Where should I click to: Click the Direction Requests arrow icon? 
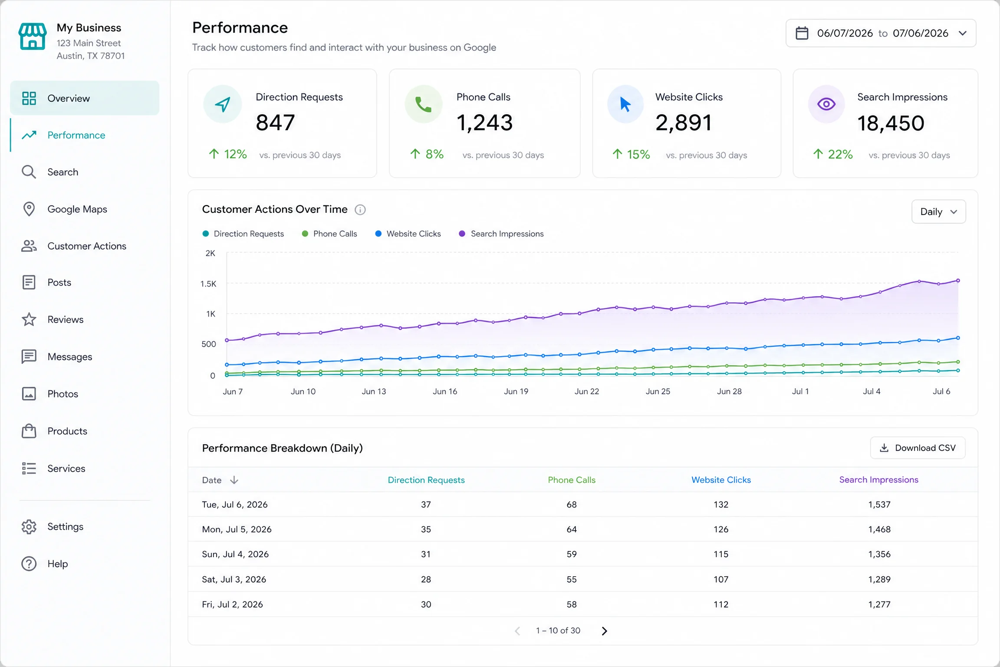(222, 104)
